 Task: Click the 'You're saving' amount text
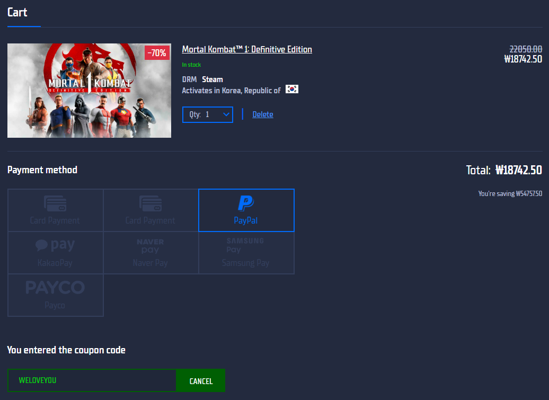[510, 194]
